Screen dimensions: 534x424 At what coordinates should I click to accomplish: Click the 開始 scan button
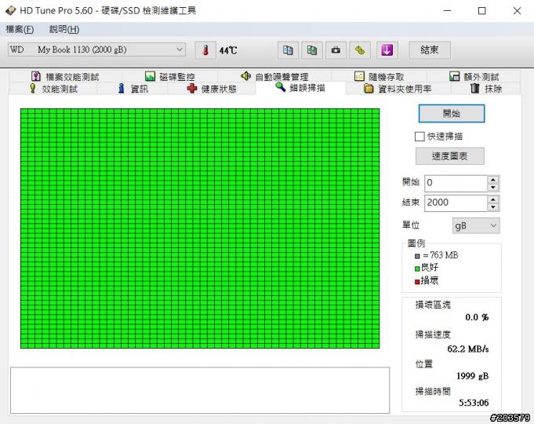[x=451, y=113]
